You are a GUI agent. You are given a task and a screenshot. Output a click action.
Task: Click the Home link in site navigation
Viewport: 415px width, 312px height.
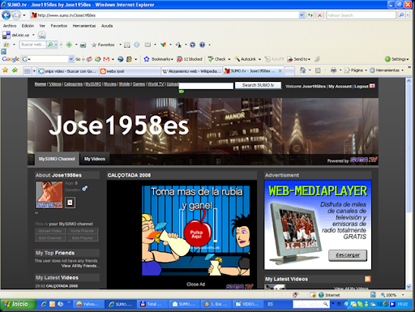click(x=41, y=84)
